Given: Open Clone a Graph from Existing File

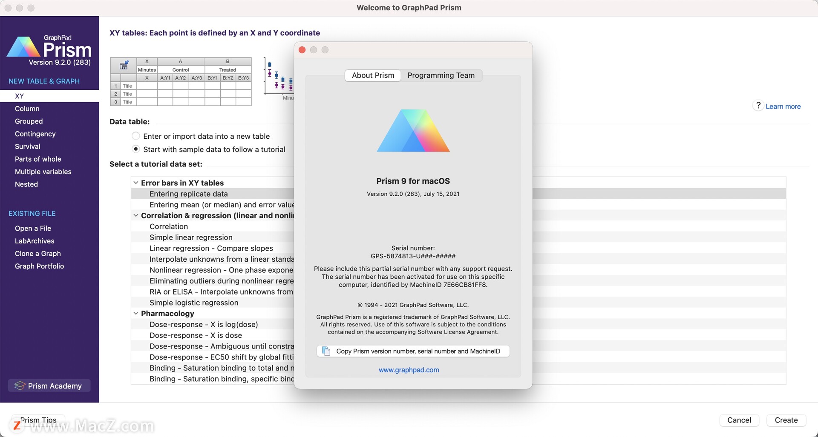Looking at the screenshot, I should pos(37,253).
